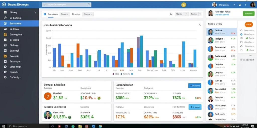Open the gray dropdown left of the chart toolbar
This screenshot has width=257, height=128.
[88, 14]
